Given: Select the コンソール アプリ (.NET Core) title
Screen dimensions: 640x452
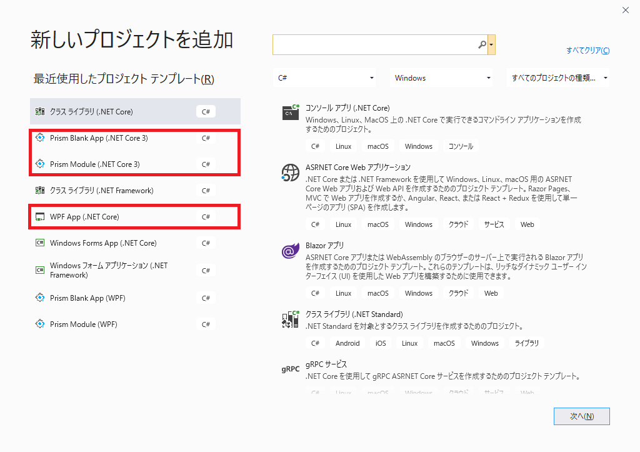Looking at the screenshot, I should point(347,108).
